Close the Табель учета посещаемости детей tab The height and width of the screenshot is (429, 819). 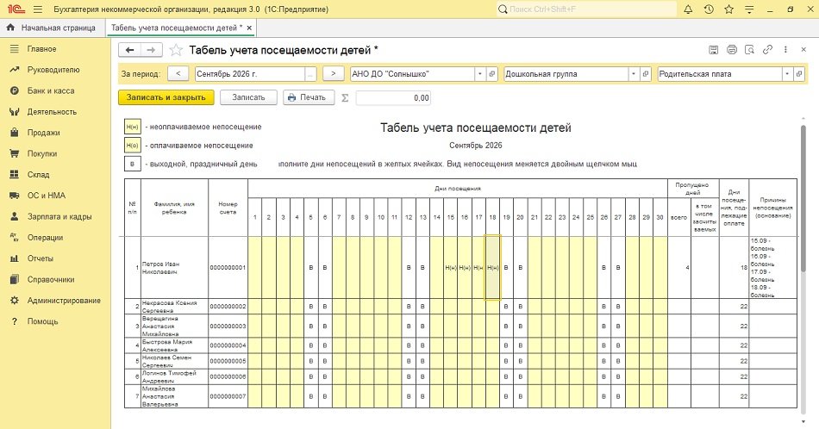tap(249, 28)
